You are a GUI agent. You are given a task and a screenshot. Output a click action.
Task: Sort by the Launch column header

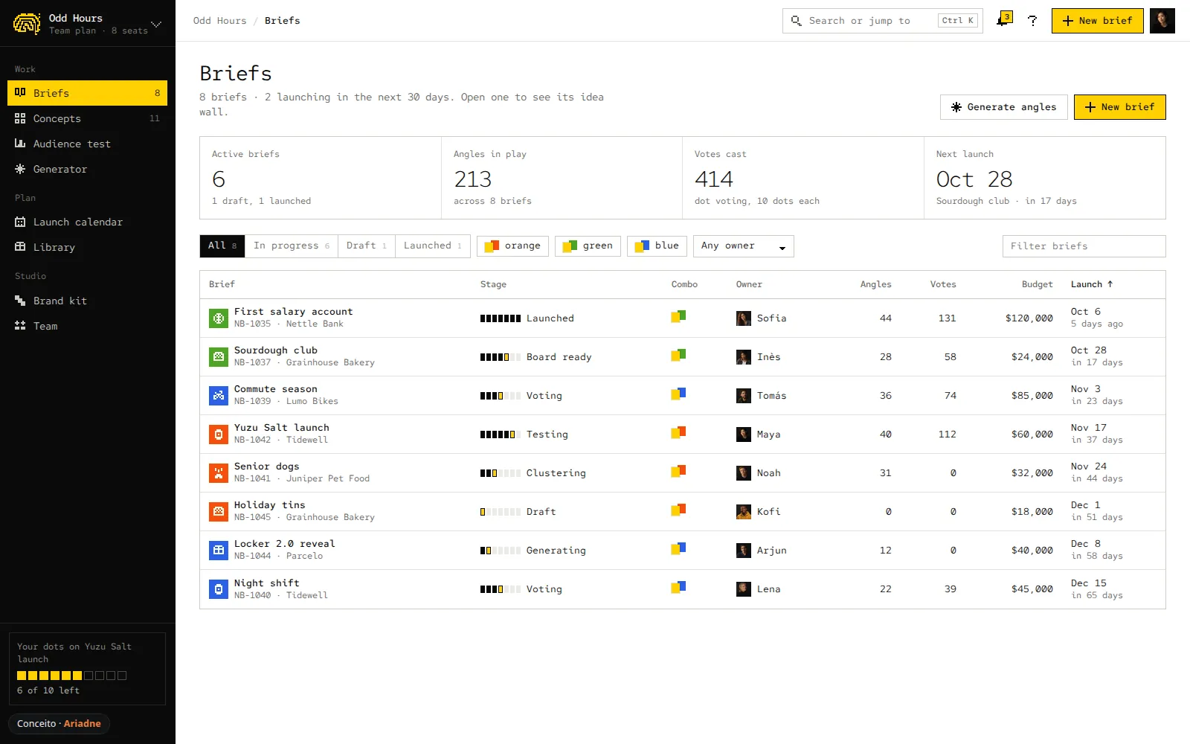click(x=1092, y=284)
